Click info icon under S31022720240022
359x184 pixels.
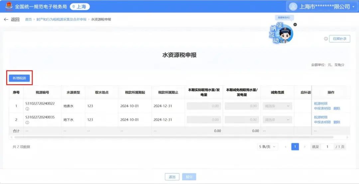[27, 109]
